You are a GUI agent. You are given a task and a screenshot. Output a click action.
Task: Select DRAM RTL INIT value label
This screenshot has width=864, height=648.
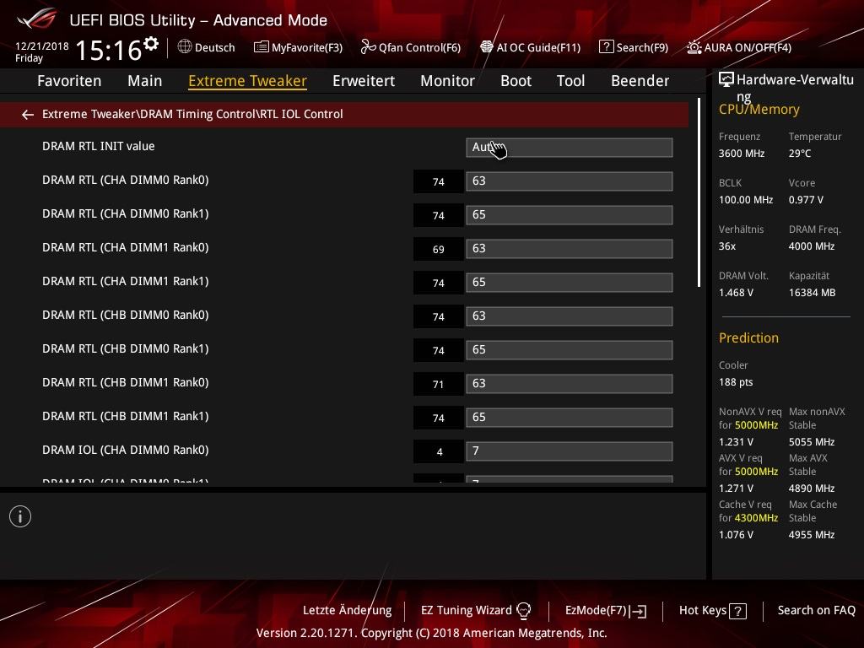pos(99,147)
